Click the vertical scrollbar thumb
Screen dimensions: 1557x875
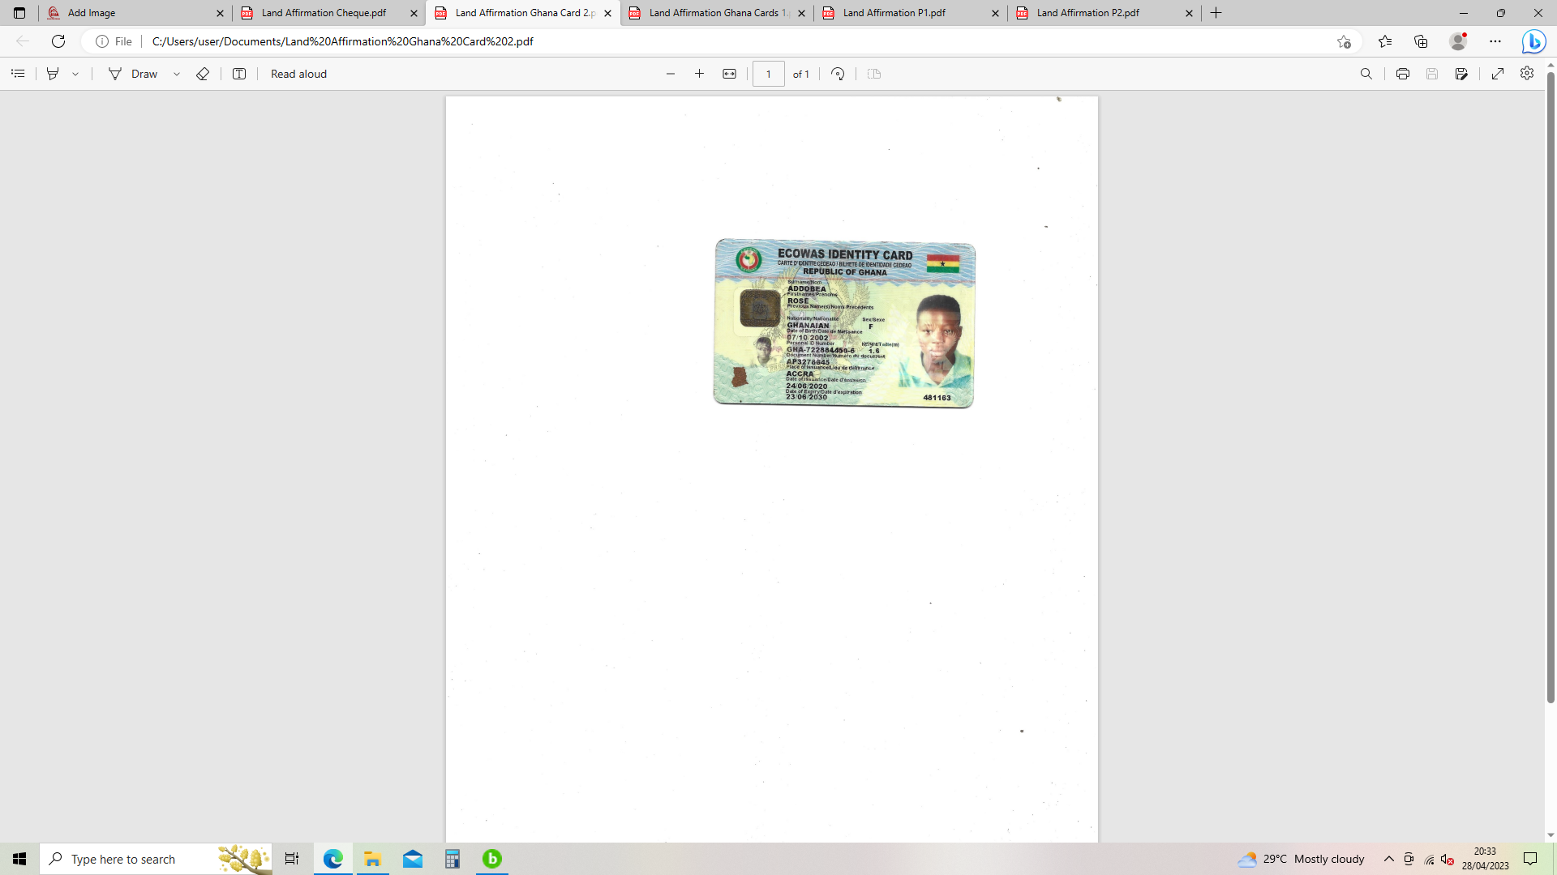tap(1551, 387)
